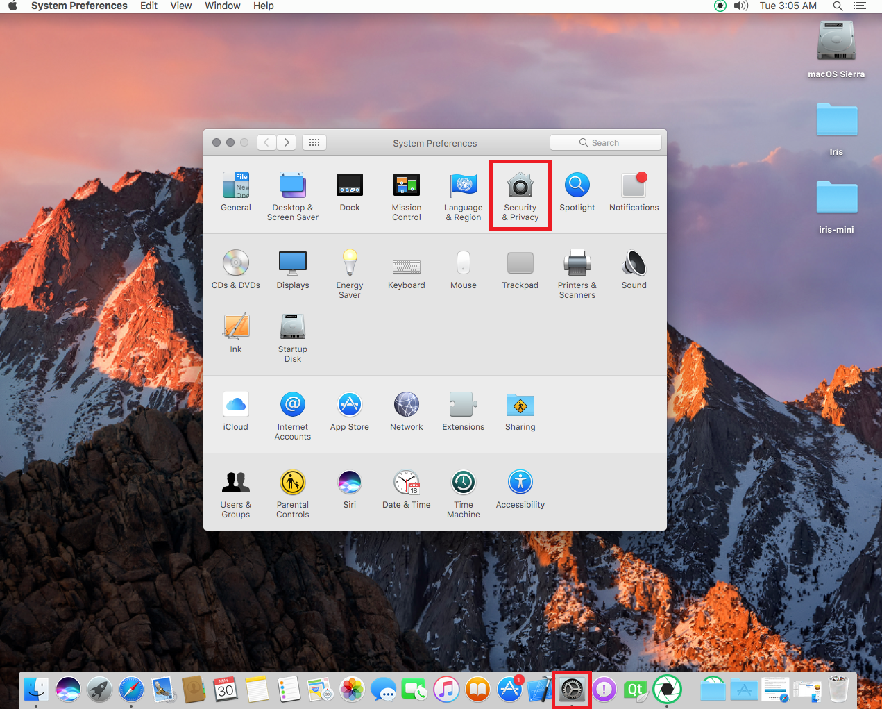The height and width of the screenshot is (709, 882).
Task: Open the Trash in the Dock
Action: 839,690
